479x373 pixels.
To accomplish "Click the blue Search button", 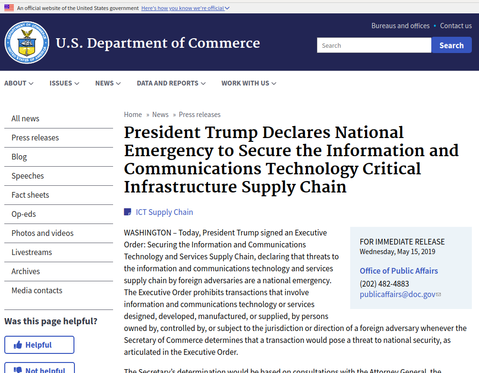I will pyautogui.click(x=451, y=45).
